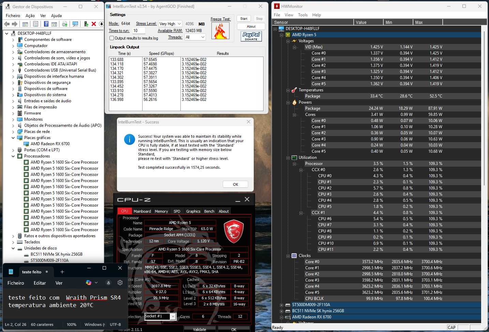Collapse the Utilization section in HWMonitor

tap(288, 157)
